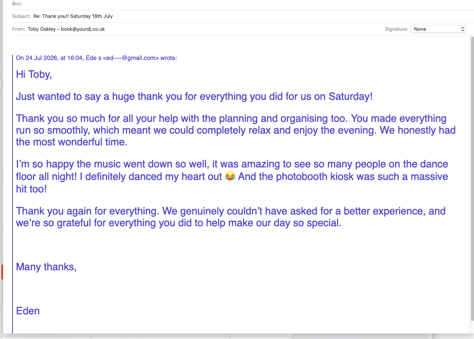Place cursor in blank reply area above quote
The height and width of the screenshot is (339, 474).
point(239,45)
